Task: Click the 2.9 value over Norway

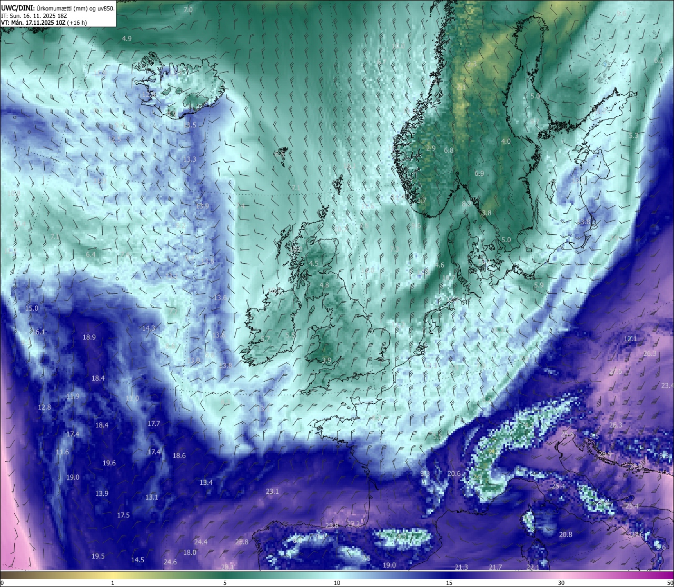Action: click(431, 148)
